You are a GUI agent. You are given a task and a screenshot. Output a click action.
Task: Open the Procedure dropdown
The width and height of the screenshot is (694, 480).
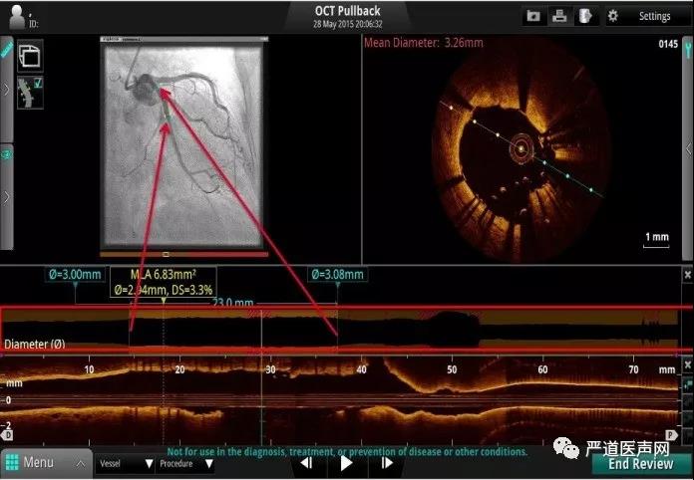click(x=182, y=463)
